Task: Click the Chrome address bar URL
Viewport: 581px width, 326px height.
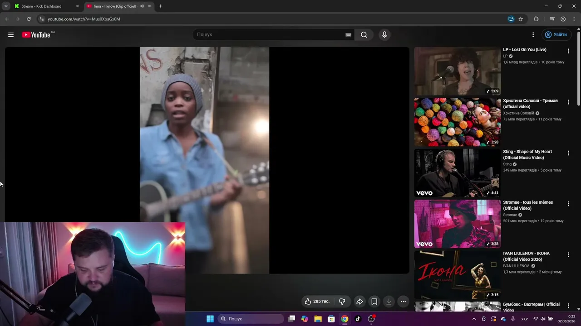Action: 84,19
